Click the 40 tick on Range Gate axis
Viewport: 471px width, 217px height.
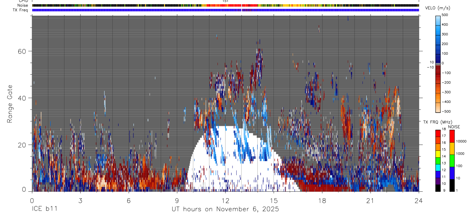[x=22, y=98]
